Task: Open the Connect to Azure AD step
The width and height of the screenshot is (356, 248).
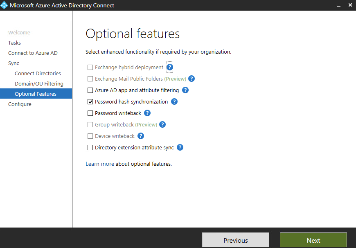Action: [33, 53]
